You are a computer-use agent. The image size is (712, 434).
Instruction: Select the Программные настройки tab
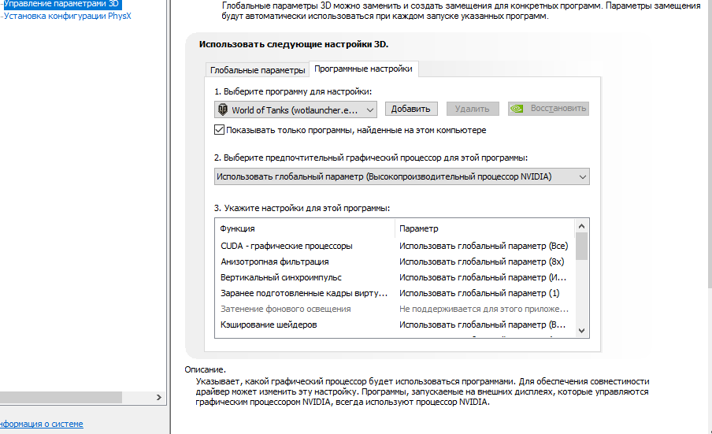pos(363,69)
